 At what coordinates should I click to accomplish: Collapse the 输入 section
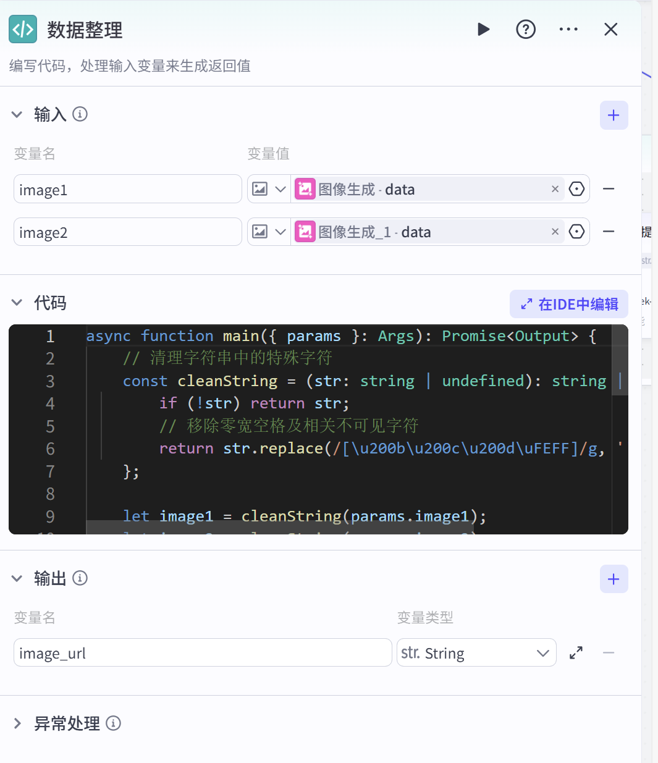pyautogui.click(x=17, y=114)
